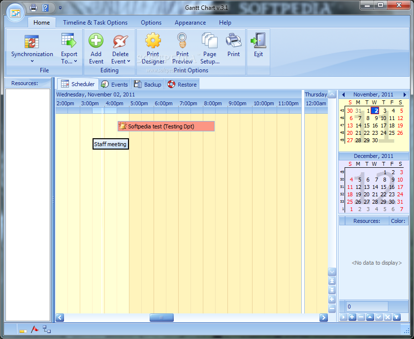Select the Scheduler view tab
Image resolution: width=414 pixels, height=339 pixels.
78,84
